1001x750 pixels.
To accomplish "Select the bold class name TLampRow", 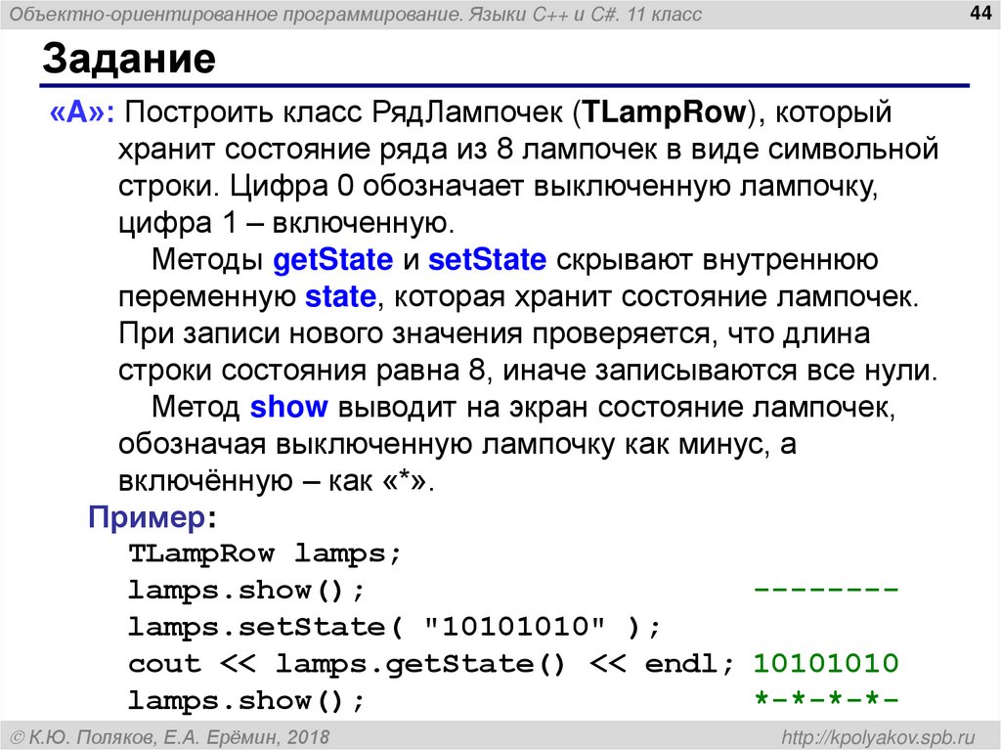I will tap(664, 111).
